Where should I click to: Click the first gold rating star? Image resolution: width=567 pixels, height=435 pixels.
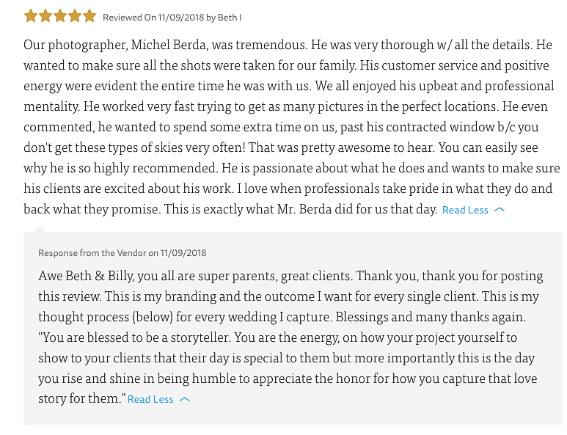[x=30, y=15]
